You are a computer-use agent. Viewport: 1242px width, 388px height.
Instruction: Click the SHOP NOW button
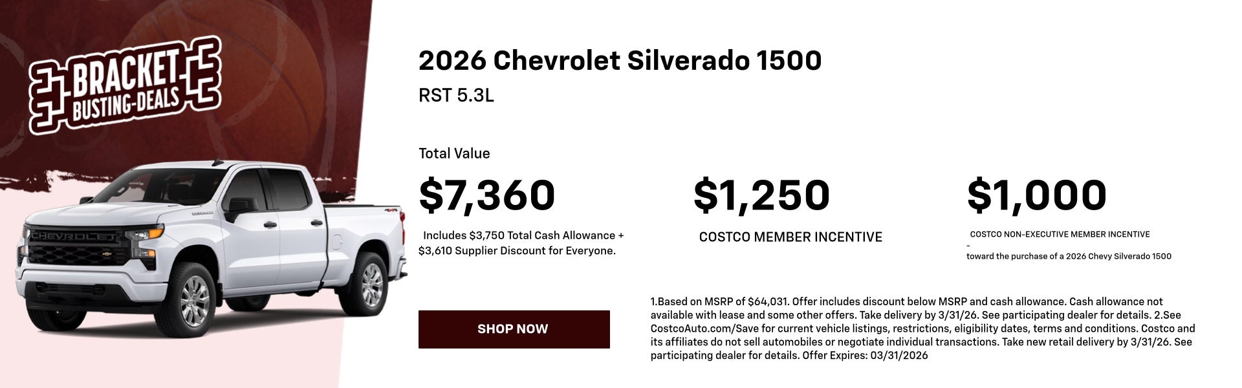(x=514, y=329)
